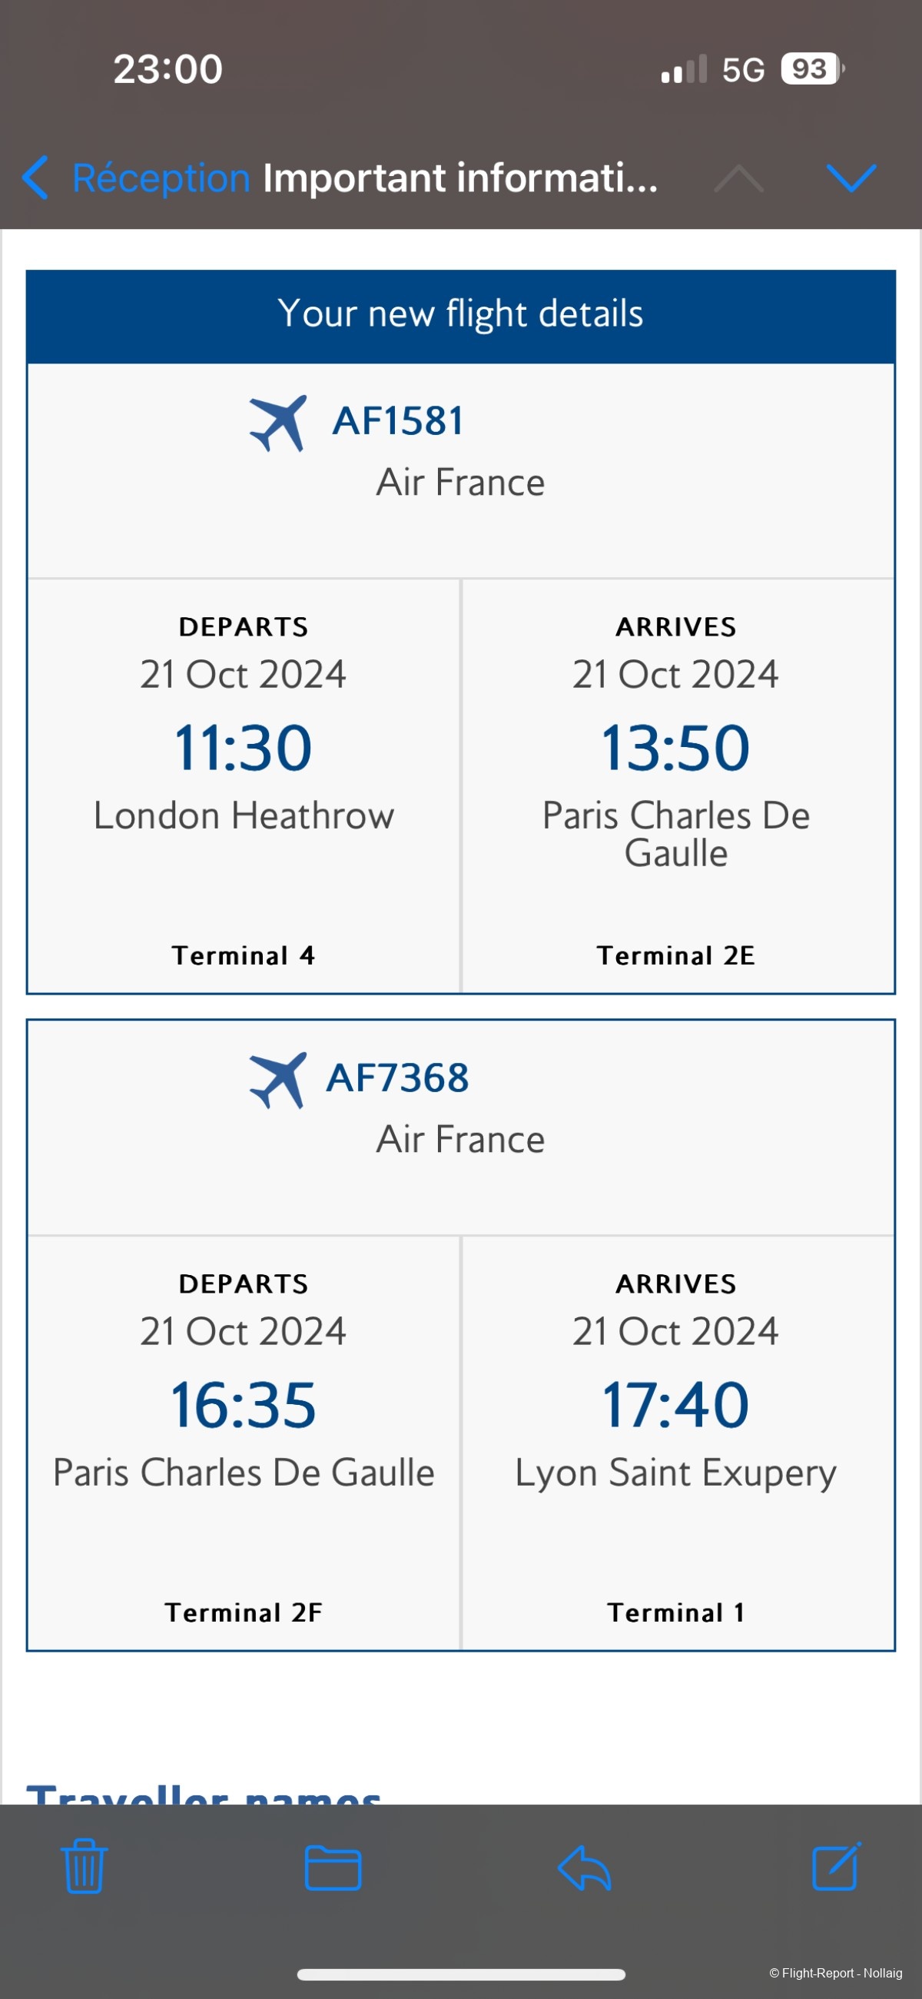Return to the Réception inbox
This screenshot has width=922, height=1999.
click(161, 178)
